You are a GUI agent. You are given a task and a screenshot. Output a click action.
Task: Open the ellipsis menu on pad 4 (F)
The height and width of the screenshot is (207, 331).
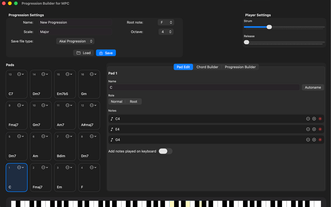(93, 168)
